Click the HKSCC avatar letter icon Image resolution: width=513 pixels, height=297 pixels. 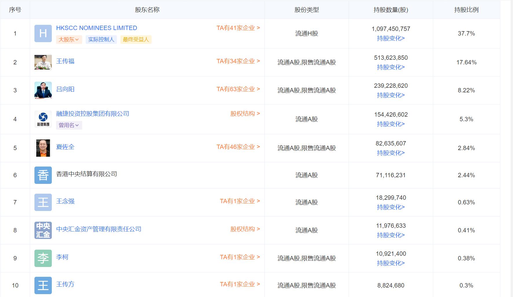(x=43, y=33)
